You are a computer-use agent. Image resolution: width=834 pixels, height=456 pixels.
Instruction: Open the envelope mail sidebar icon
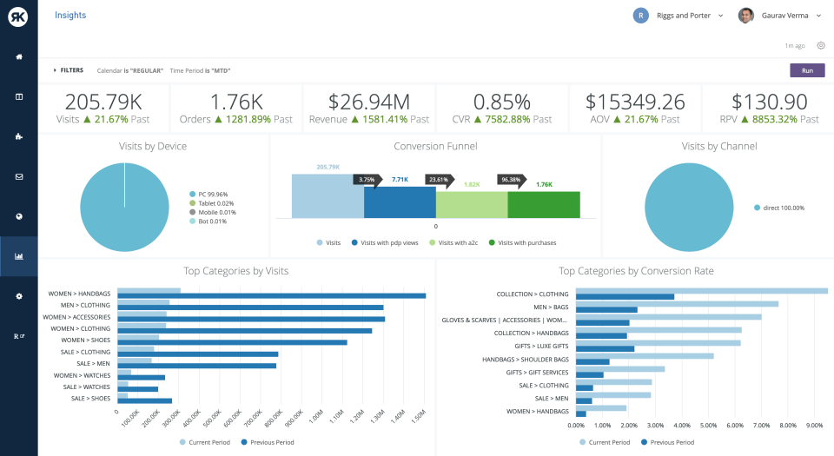(x=18, y=176)
